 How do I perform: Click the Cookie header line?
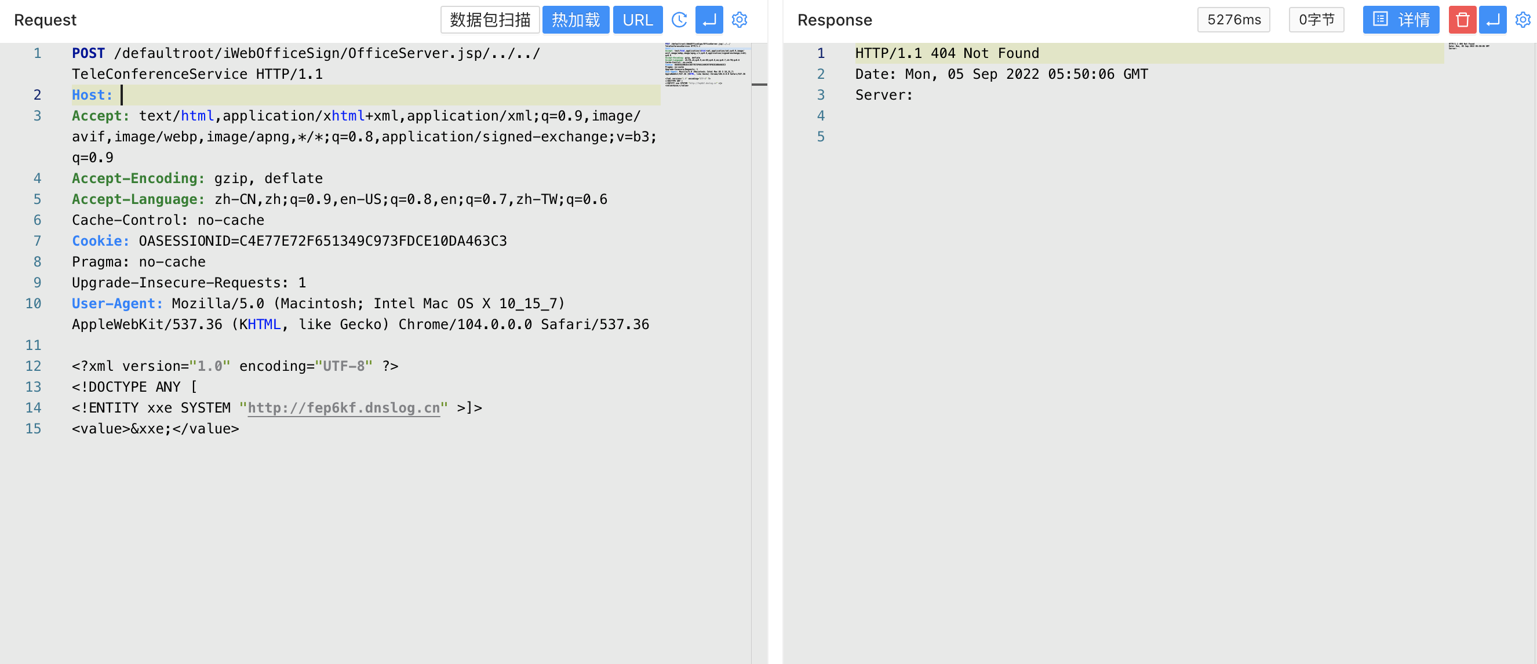289,241
